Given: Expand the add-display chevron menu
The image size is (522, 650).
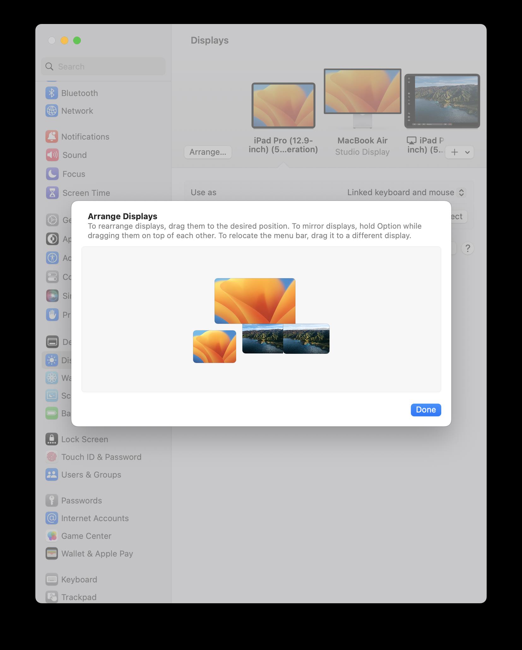Looking at the screenshot, I should pos(467,152).
